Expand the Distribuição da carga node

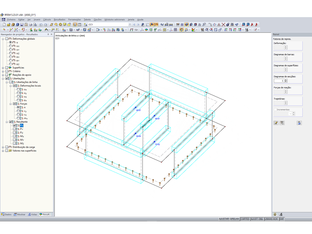pos(3,147)
